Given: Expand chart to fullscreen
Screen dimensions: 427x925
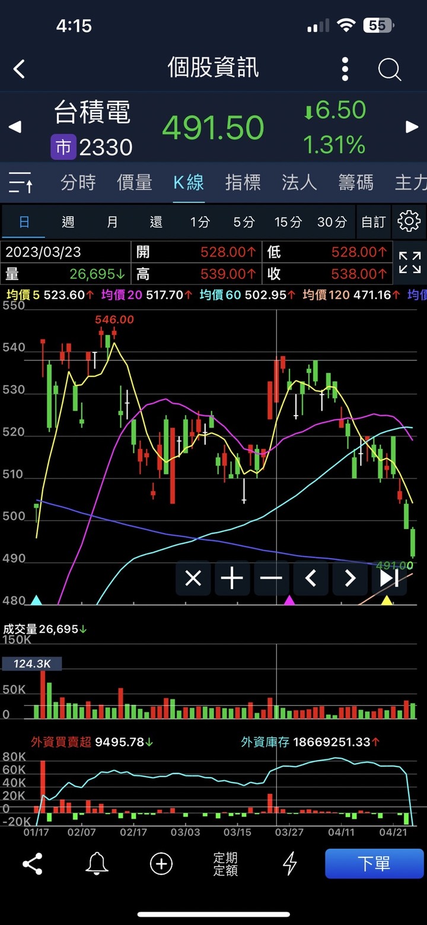Looking at the screenshot, I should (x=410, y=262).
